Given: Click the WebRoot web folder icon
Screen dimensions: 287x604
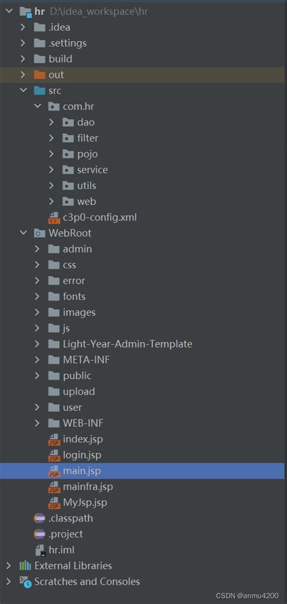Looking at the screenshot, I should click(40, 234).
